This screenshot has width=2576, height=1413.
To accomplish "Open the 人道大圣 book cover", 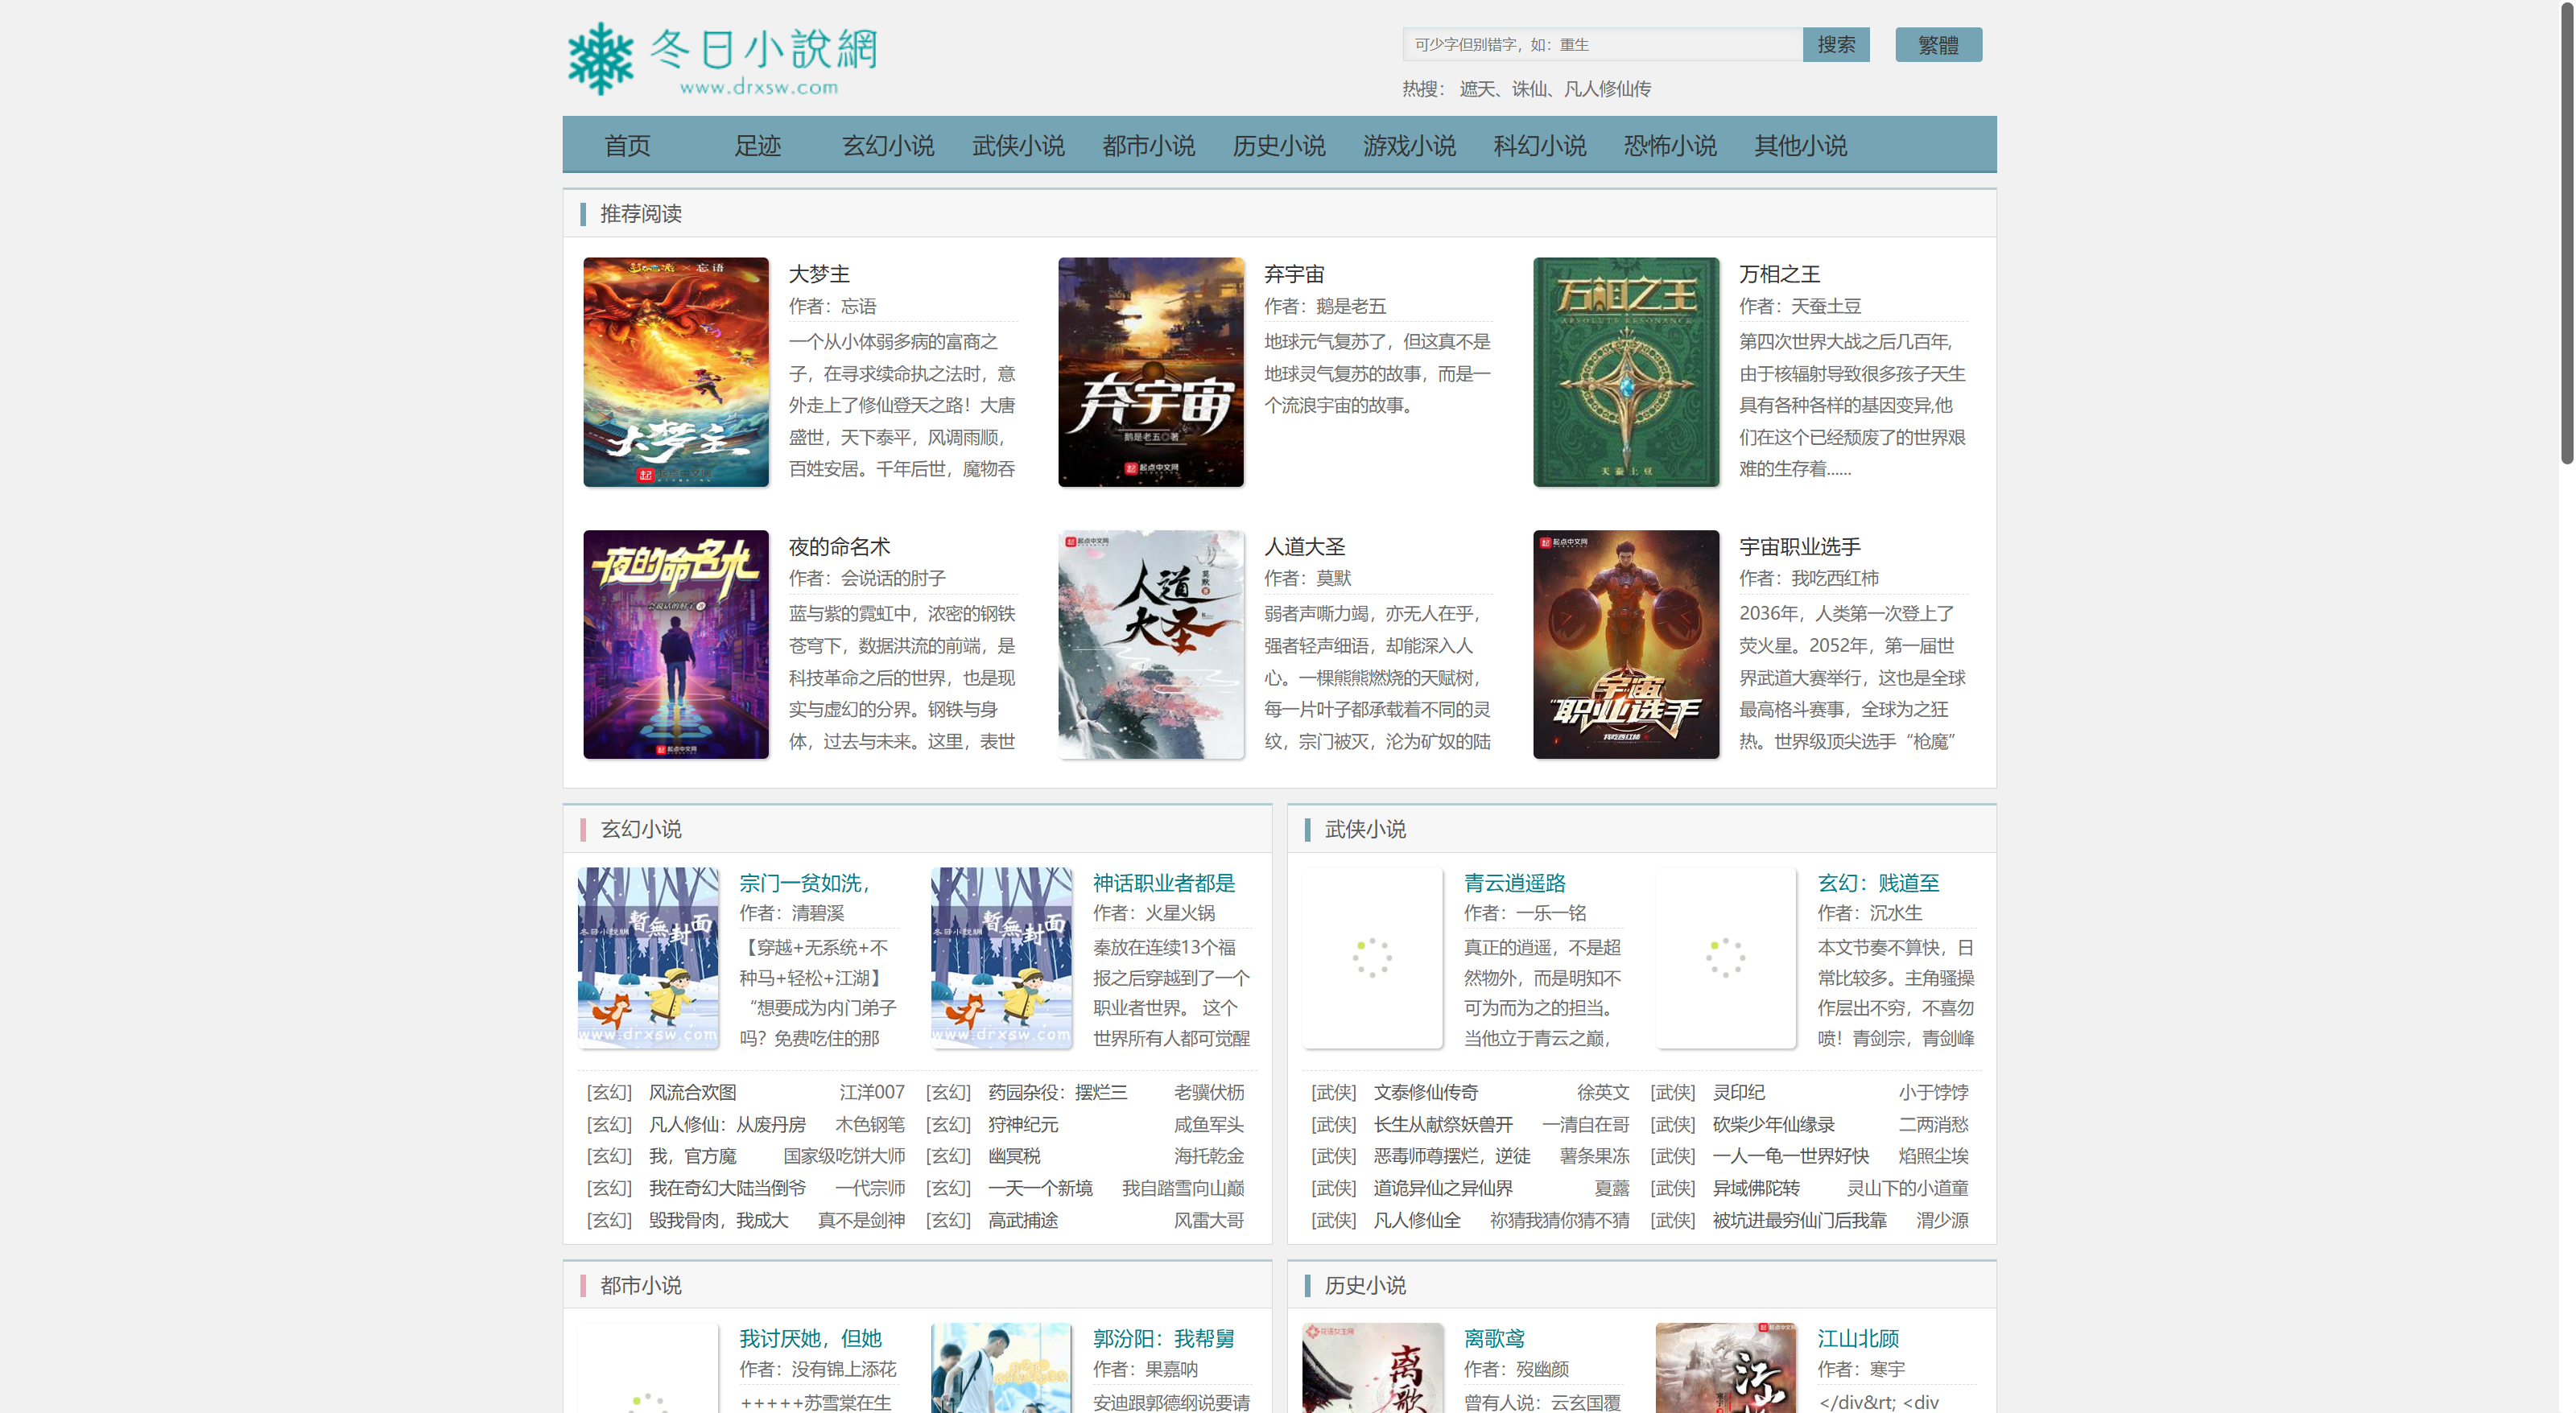I will (x=1150, y=644).
